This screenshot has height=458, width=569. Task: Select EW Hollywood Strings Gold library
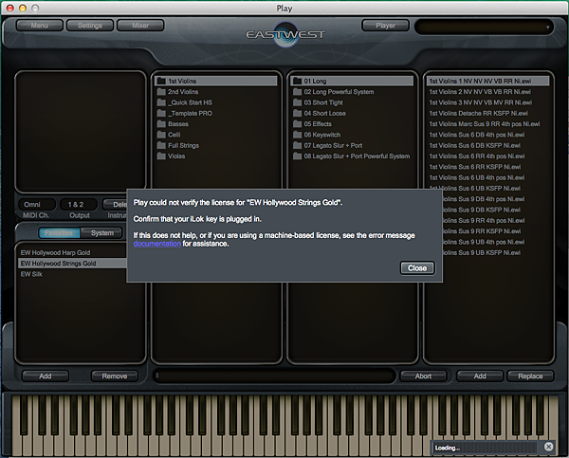pos(73,264)
